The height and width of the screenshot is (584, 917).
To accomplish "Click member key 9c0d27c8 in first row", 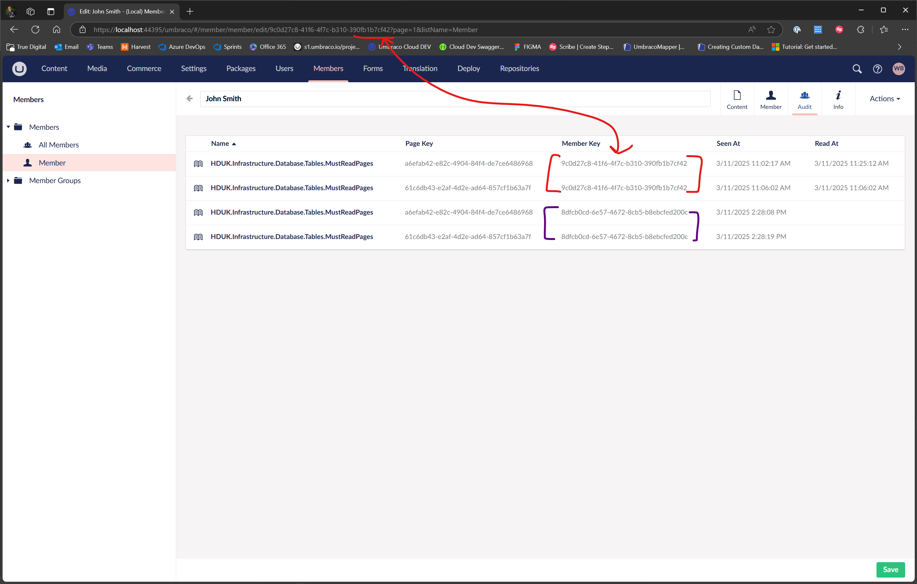I will pos(624,163).
